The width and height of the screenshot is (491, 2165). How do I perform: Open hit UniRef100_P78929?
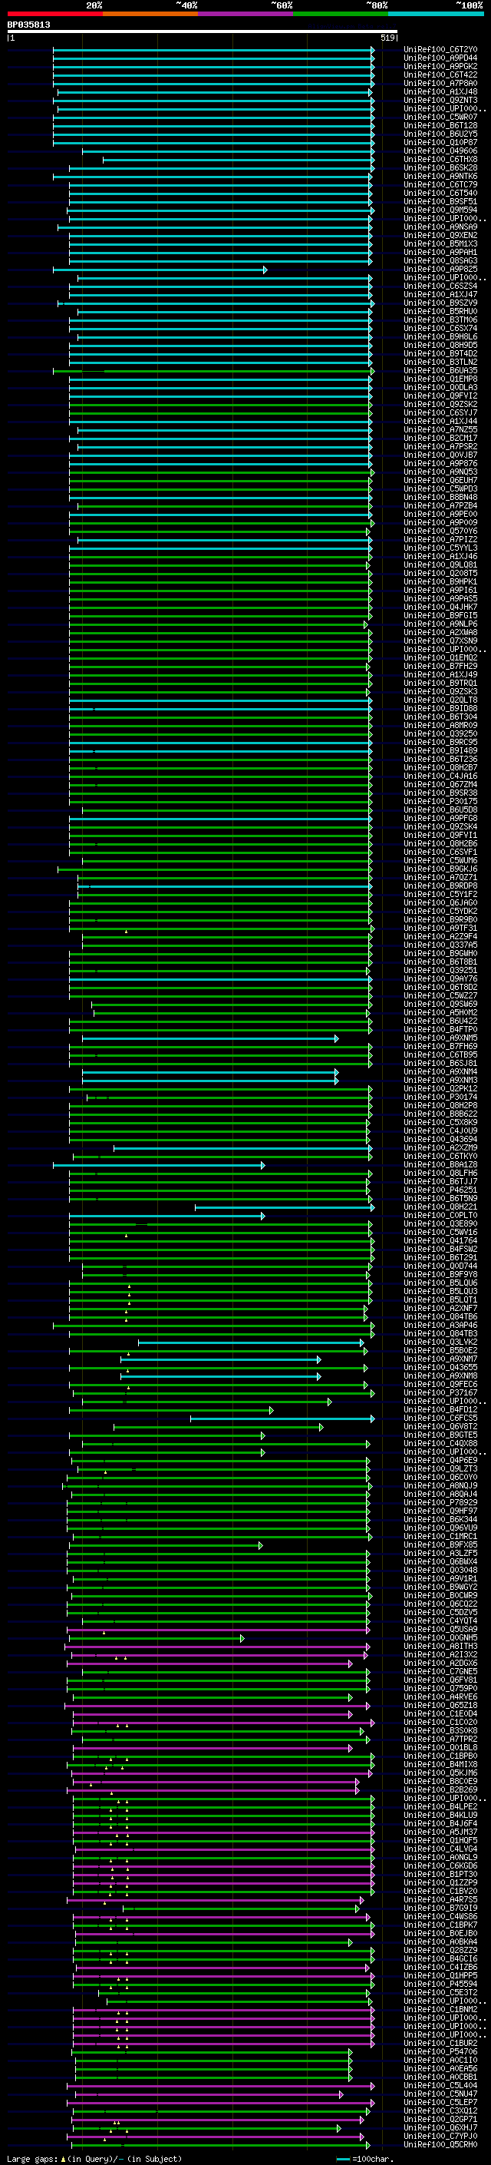440,1503
